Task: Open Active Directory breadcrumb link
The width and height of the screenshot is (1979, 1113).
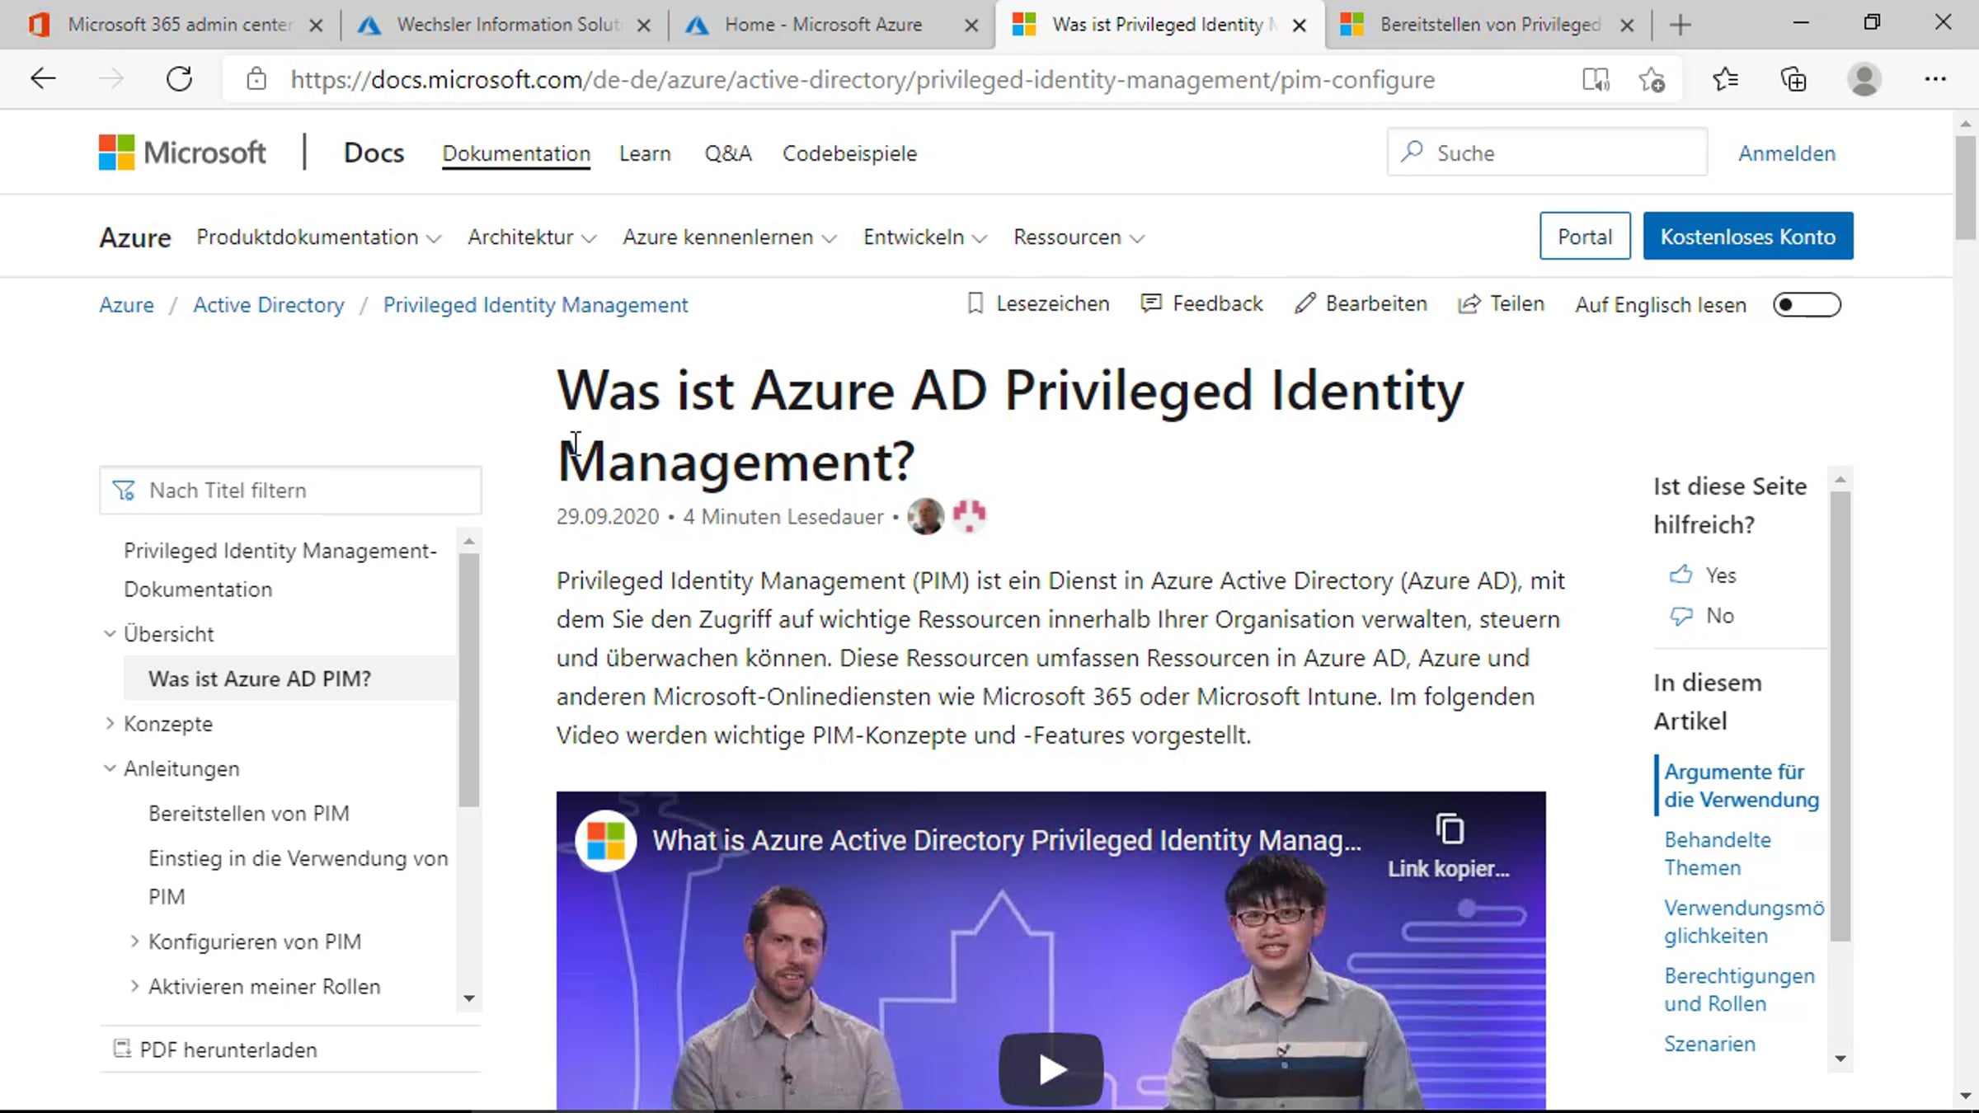Action: (x=268, y=305)
